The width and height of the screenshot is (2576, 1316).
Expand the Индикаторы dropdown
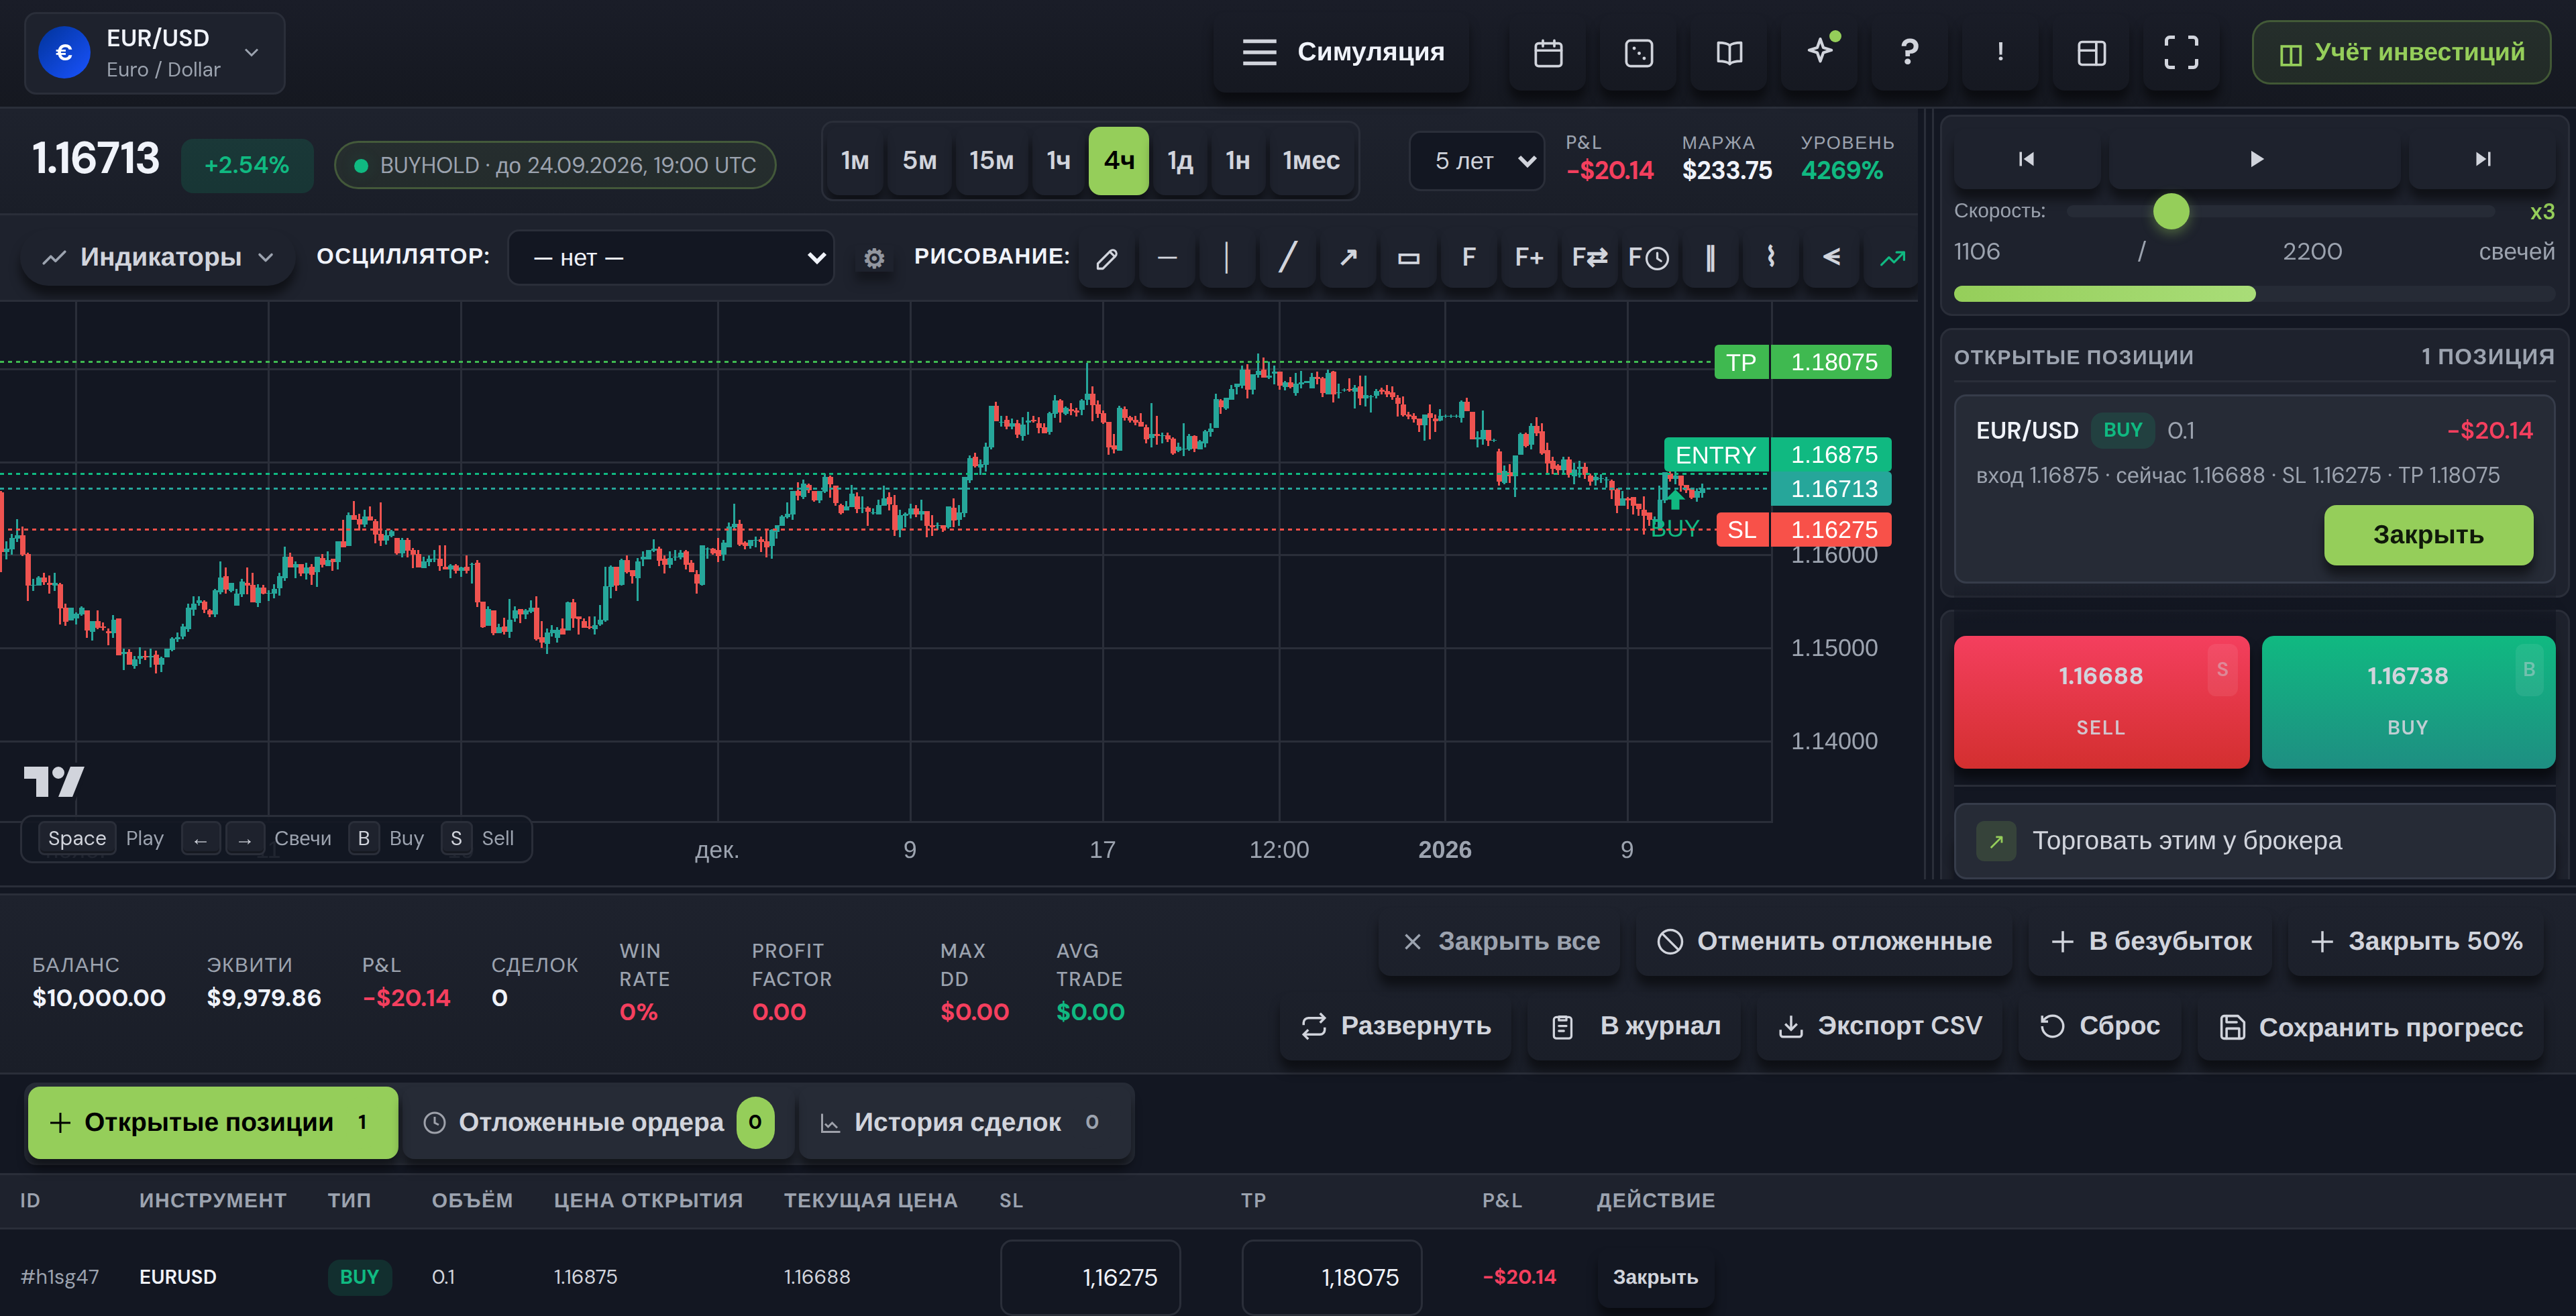(x=158, y=257)
